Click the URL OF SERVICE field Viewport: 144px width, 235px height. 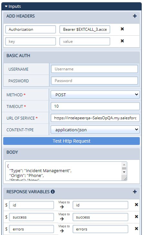coord(95,118)
